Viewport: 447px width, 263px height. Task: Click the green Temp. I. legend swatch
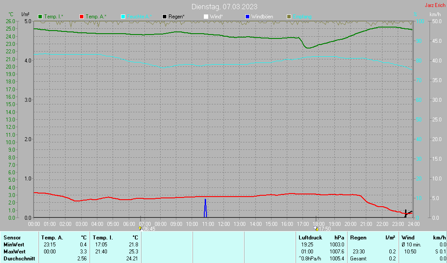40,17
